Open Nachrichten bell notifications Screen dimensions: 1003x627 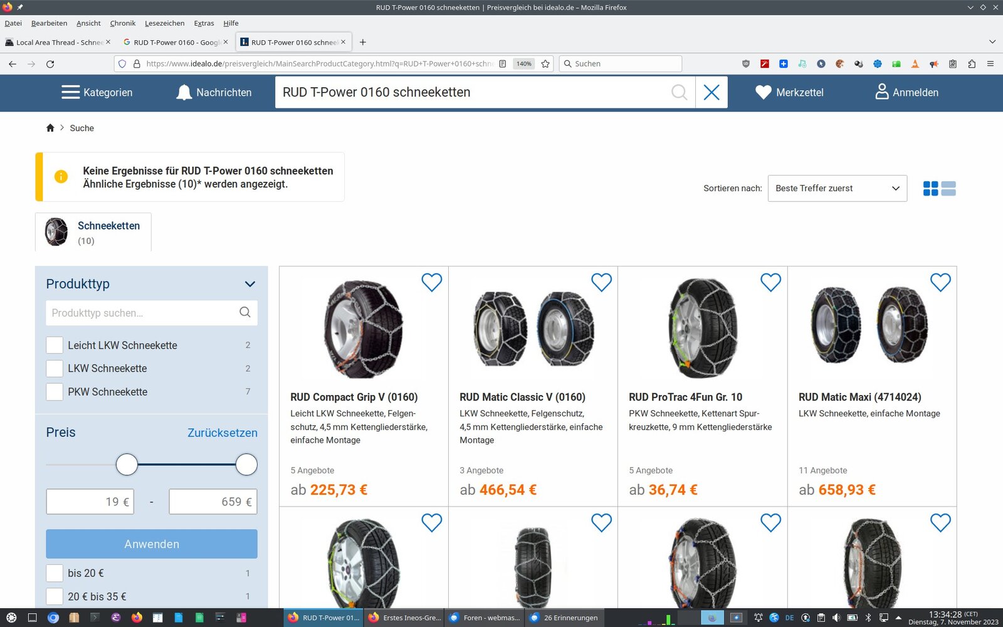click(x=214, y=92)
